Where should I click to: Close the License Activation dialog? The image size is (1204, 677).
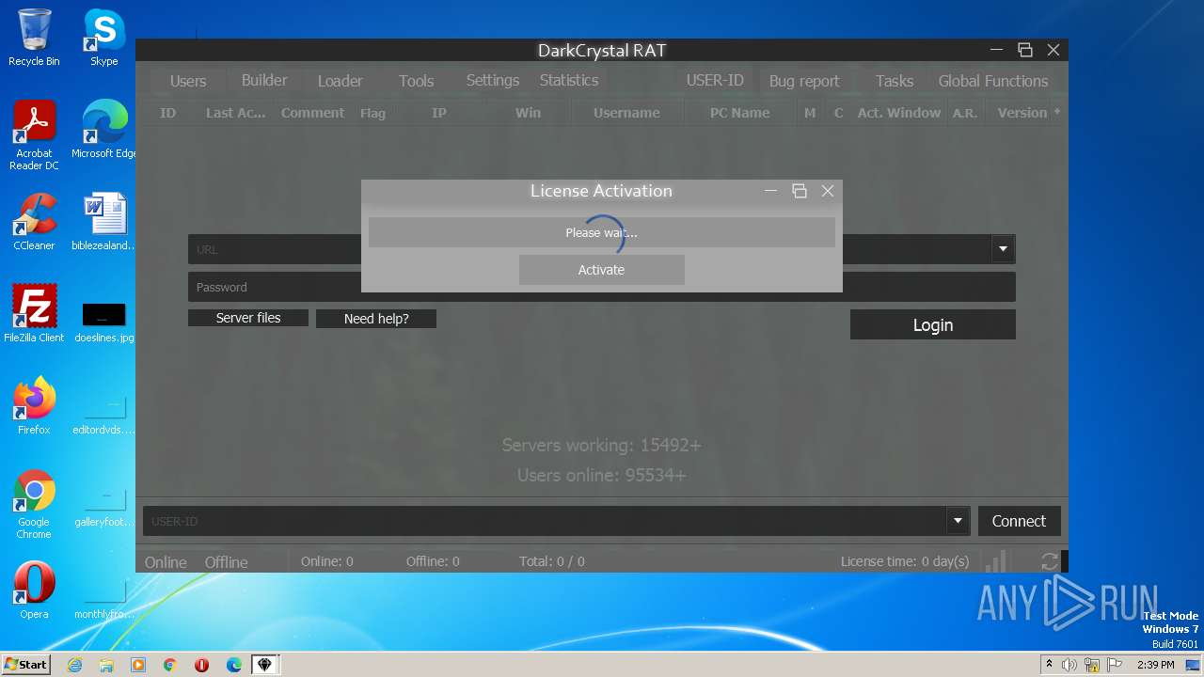(828, 191)
